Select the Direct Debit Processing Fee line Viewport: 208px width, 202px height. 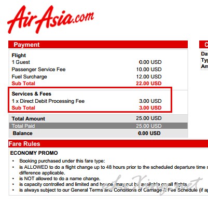87,101
